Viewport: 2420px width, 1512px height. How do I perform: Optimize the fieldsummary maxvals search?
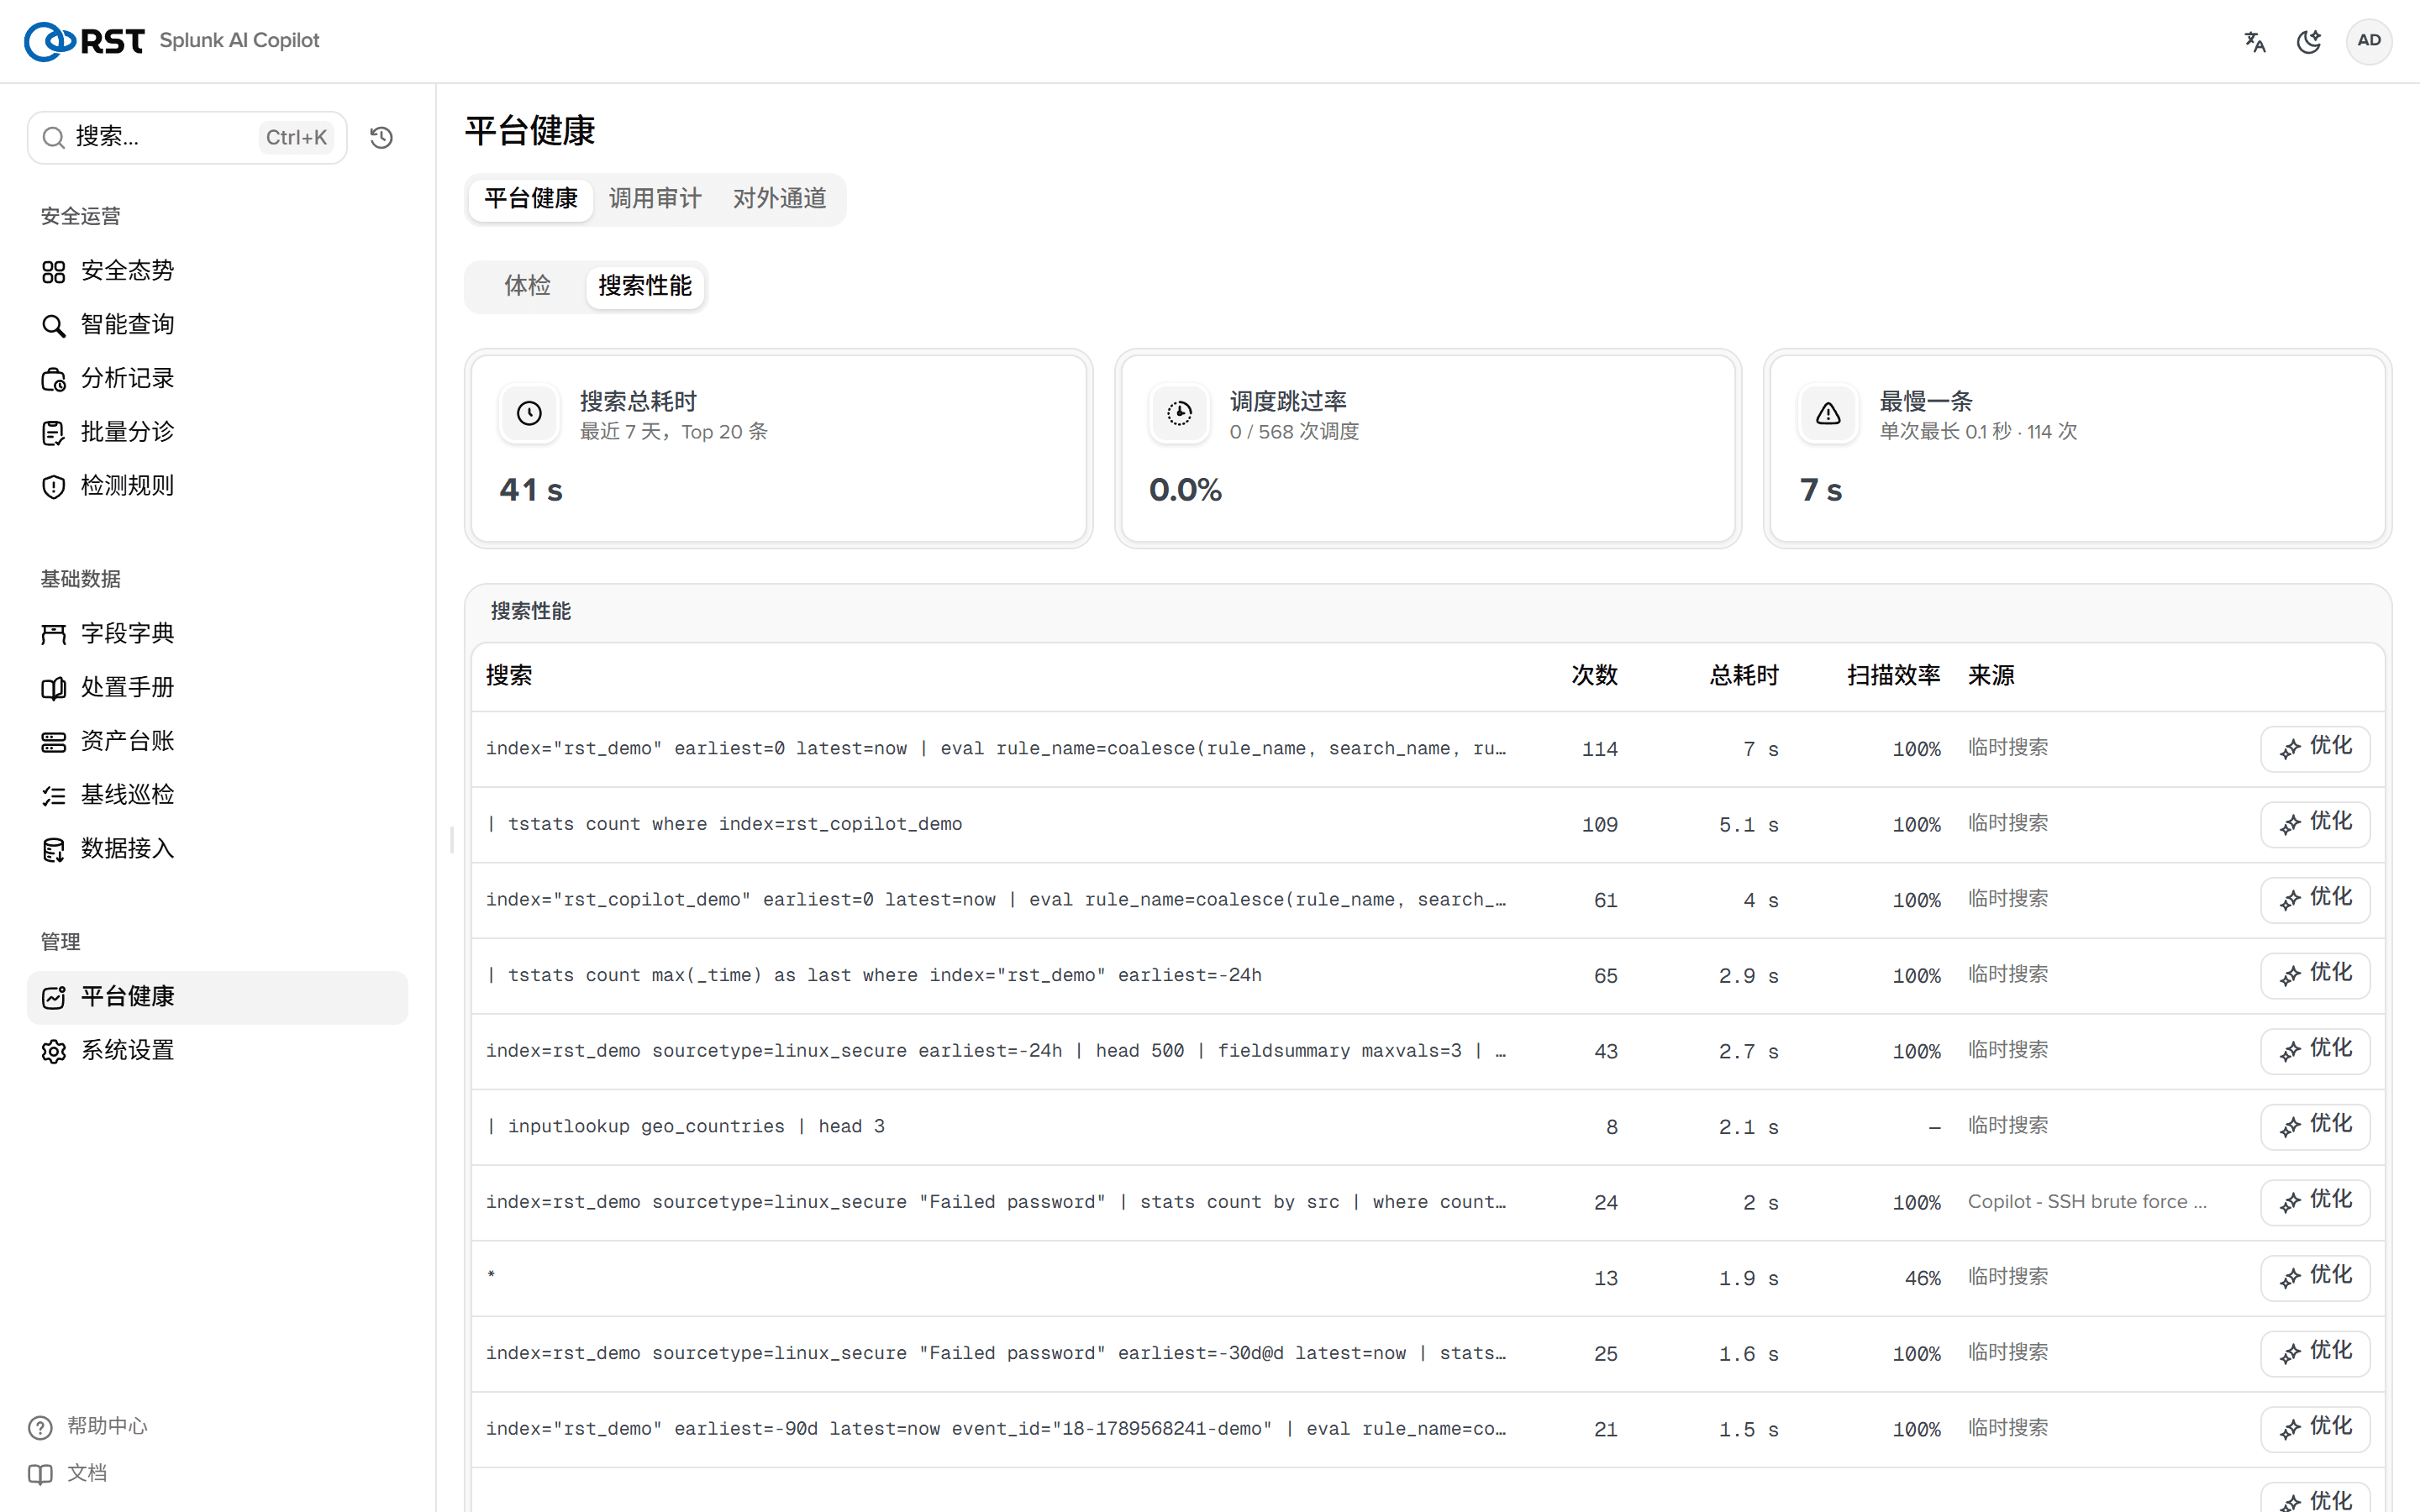(2315, 1051)
